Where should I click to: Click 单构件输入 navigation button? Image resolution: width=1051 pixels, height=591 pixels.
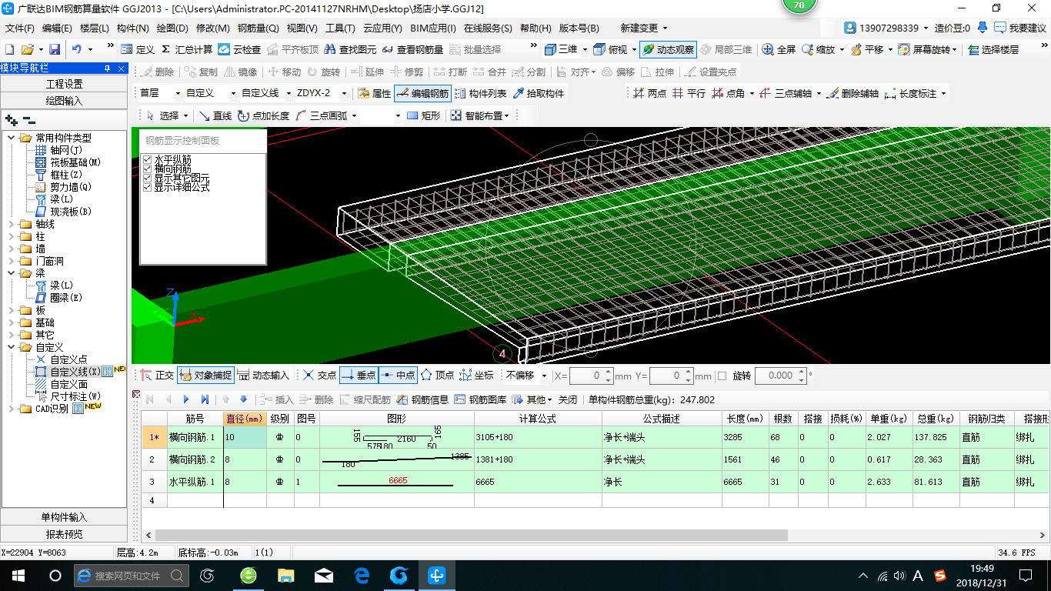65,517
